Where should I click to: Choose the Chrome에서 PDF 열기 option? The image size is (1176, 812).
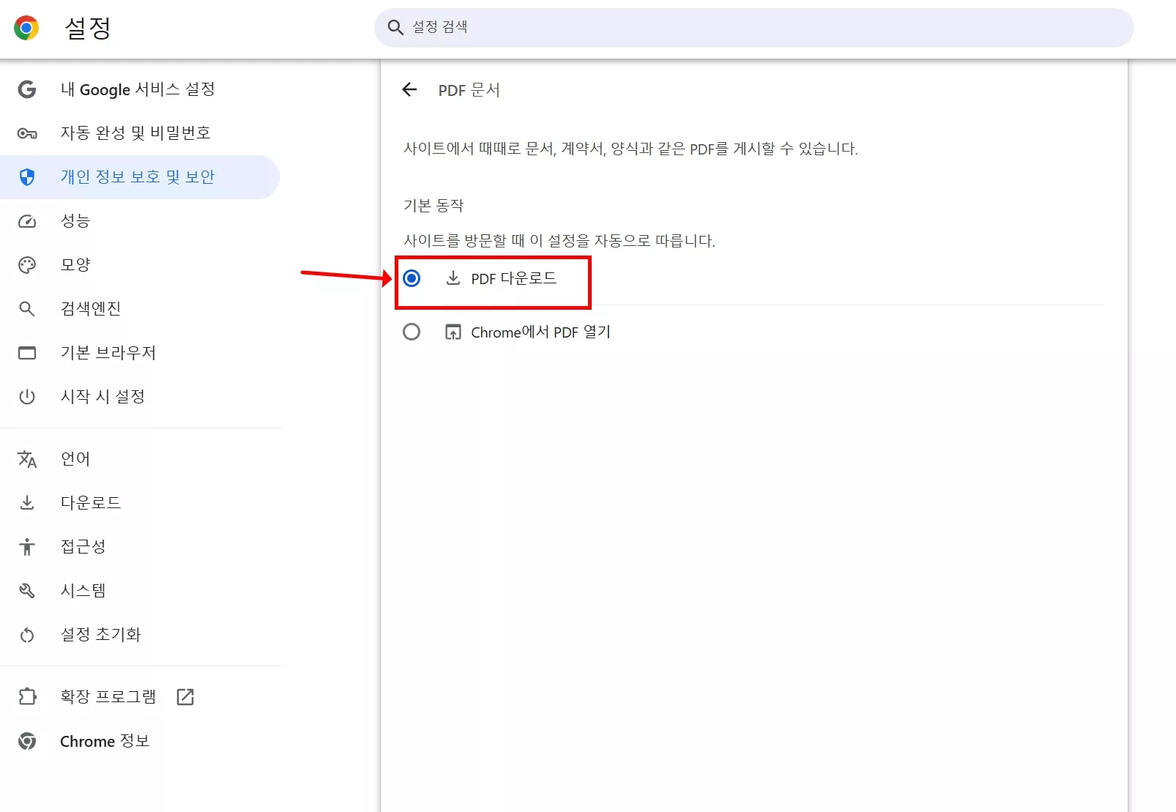(412, 332)
